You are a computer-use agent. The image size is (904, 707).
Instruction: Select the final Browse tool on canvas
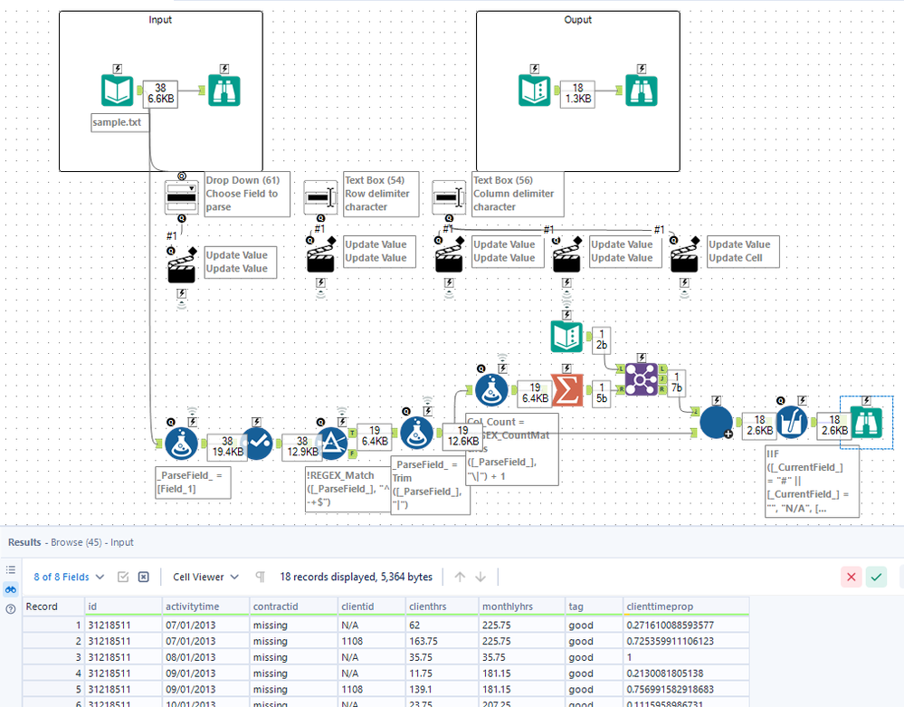pyautogui.click(x=866, y=422)
